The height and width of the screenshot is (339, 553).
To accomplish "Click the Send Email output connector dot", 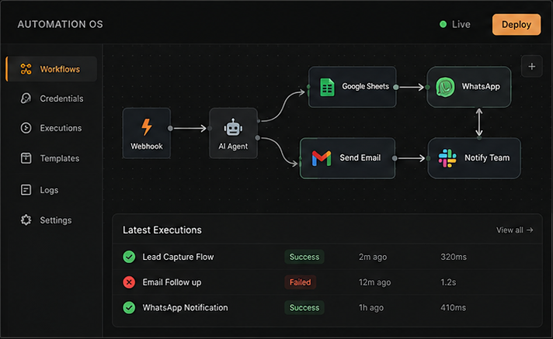I will pos(395,158).
